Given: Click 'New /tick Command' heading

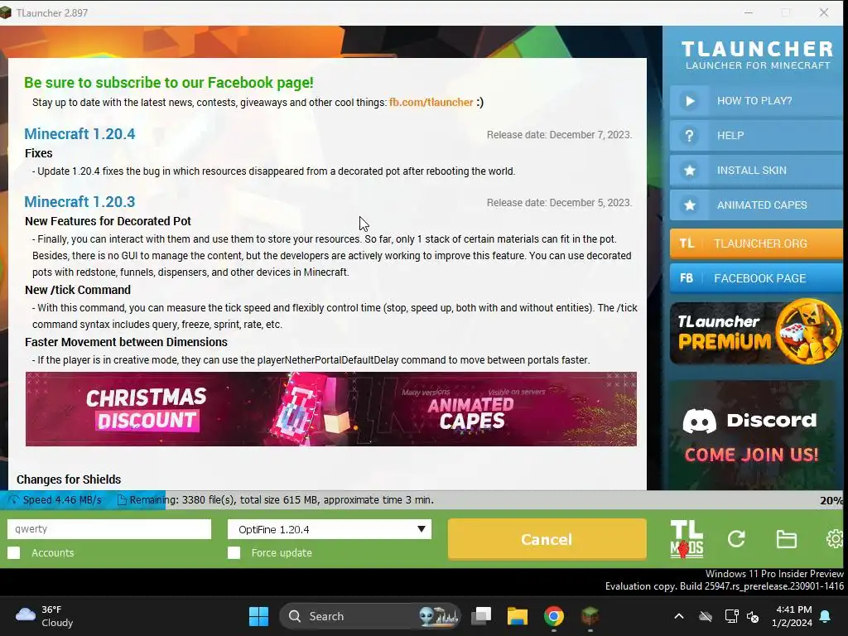Looking at the screenshot, I should click(x=78, y=290).
